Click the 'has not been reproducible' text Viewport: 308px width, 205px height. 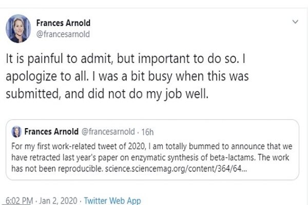tap(57, 169)
